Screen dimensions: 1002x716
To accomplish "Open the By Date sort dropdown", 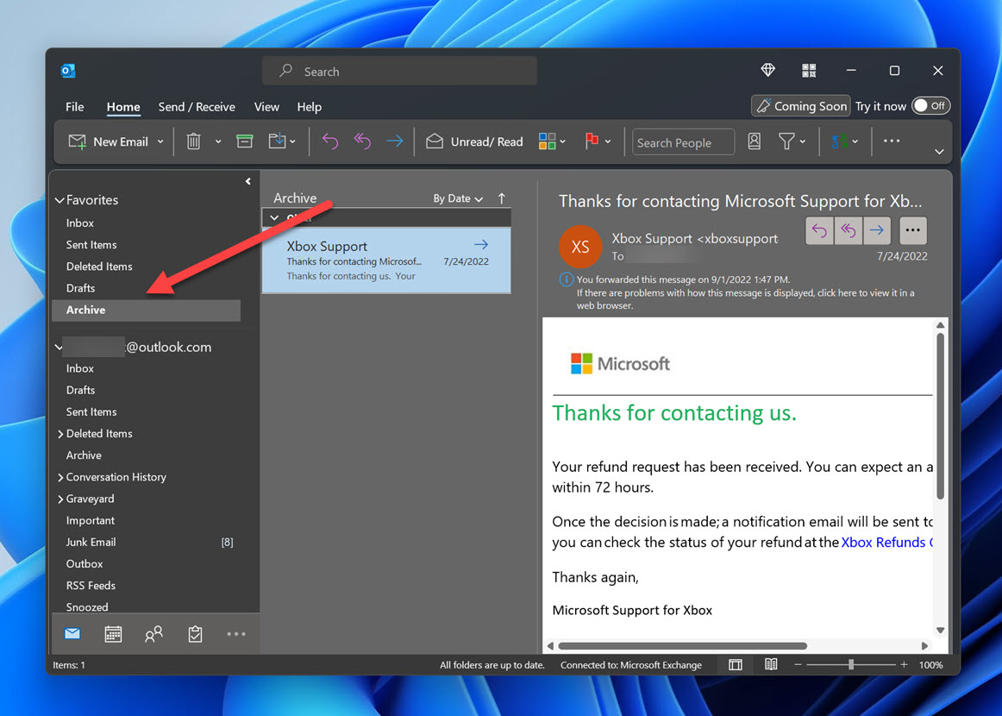I will [x=458, y=198].
